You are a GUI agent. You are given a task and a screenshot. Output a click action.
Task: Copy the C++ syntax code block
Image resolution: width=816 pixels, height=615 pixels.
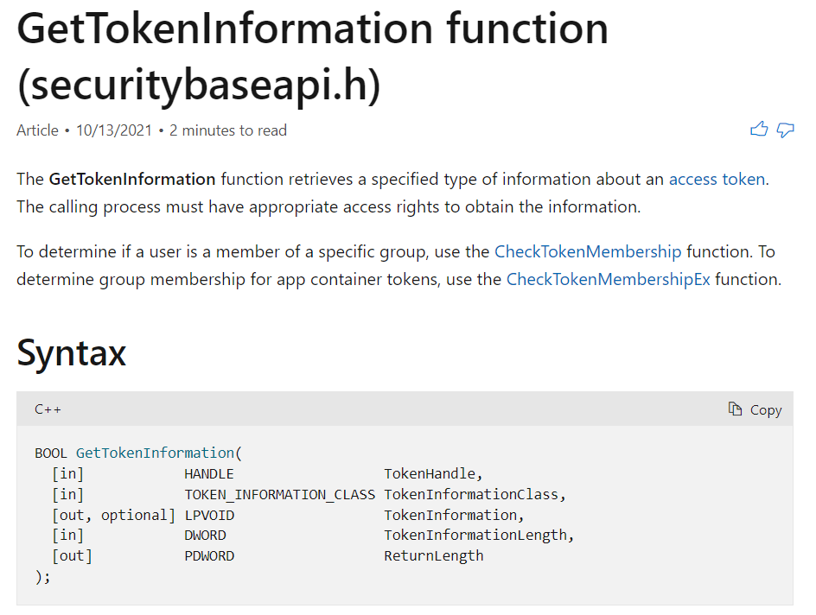(755, 409)
